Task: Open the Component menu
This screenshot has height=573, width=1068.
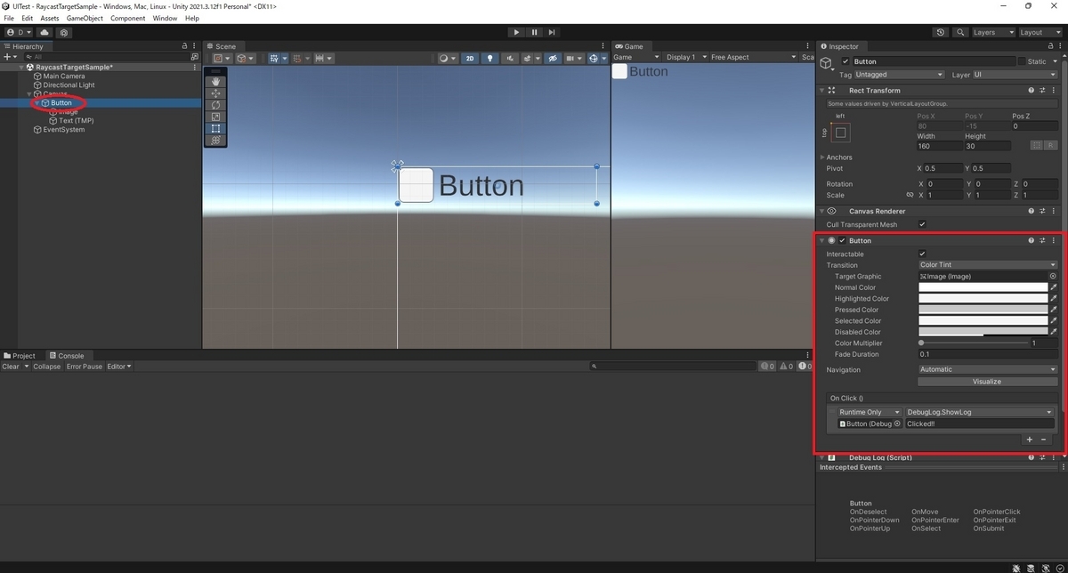Action: coord(127,18)
